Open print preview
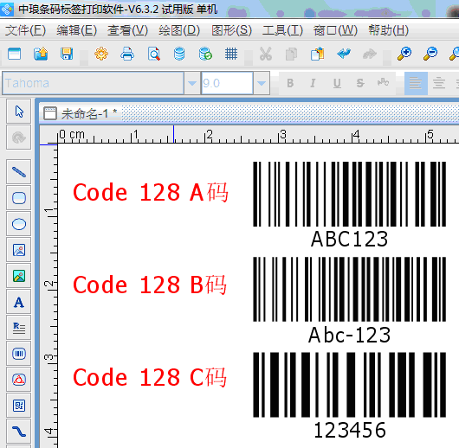This screenshot has height=448, width=459. [x=153, y=54]
